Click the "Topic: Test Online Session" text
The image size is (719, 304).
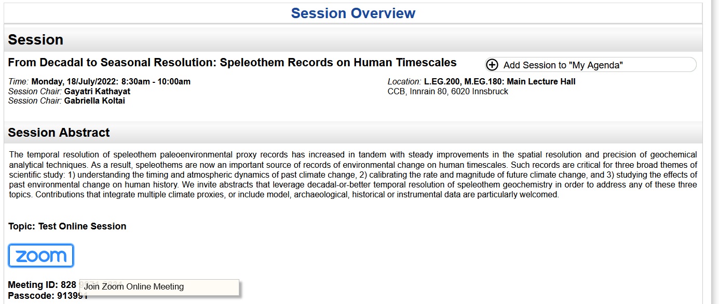(x=67, y=226)
